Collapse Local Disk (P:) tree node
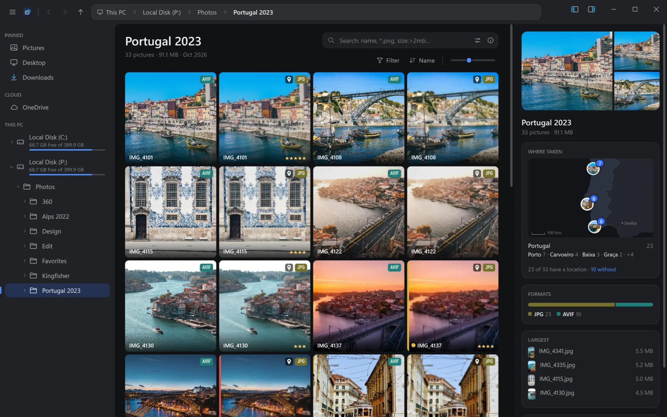The height and width of the screenshot is (417, 667). 12,167
